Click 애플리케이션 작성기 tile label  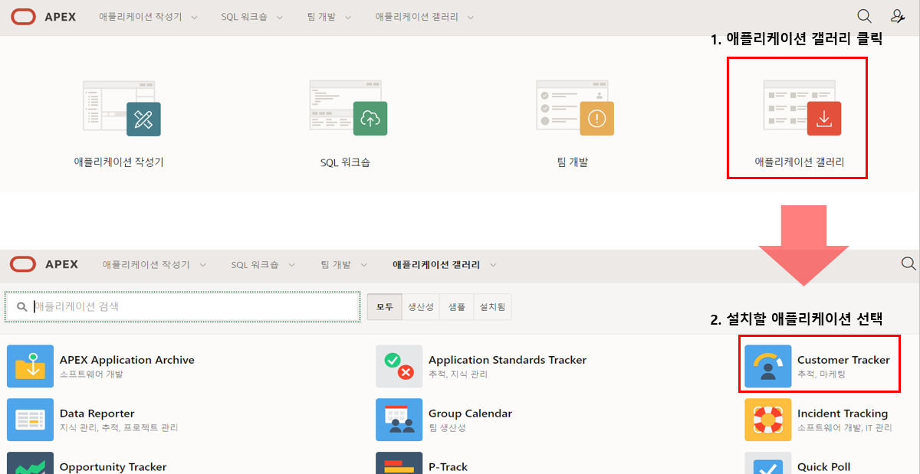click(x=119, y=162)
